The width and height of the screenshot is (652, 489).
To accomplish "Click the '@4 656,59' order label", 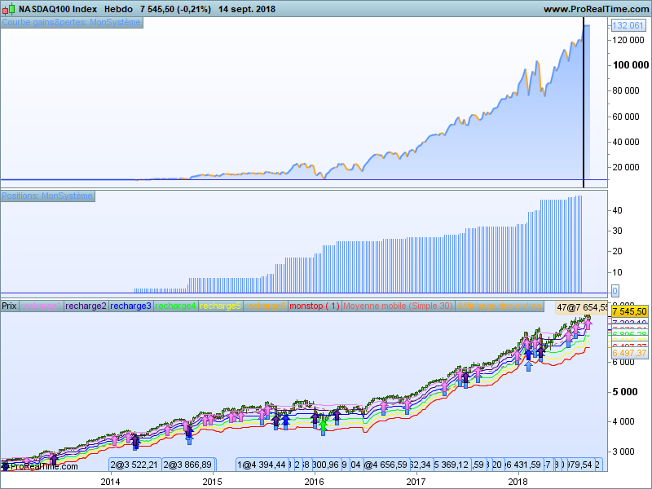I will pyautogui.click(x=385, y=465).
